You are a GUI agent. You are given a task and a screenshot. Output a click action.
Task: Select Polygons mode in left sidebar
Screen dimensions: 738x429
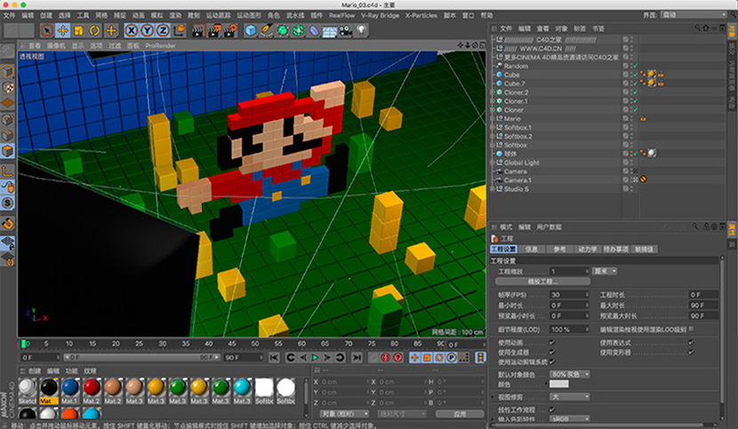7,151
